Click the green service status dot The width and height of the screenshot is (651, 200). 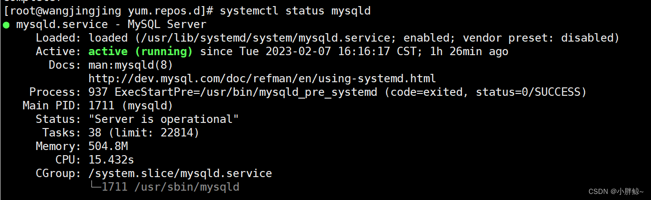6,25
